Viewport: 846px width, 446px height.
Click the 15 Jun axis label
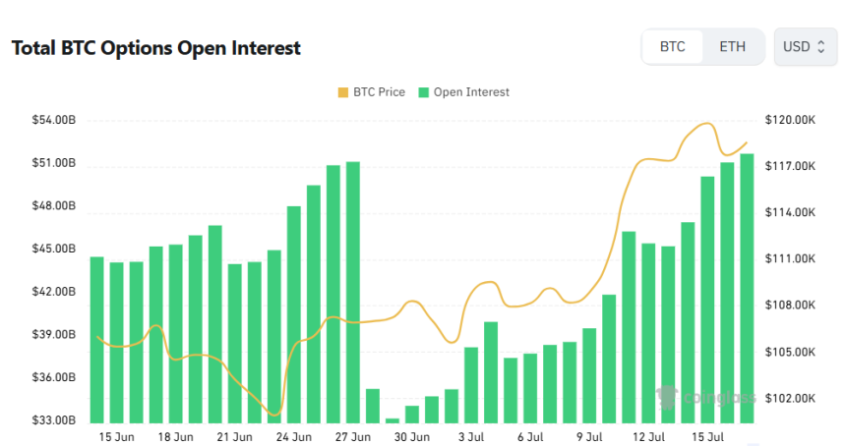(x=116, y=437)
